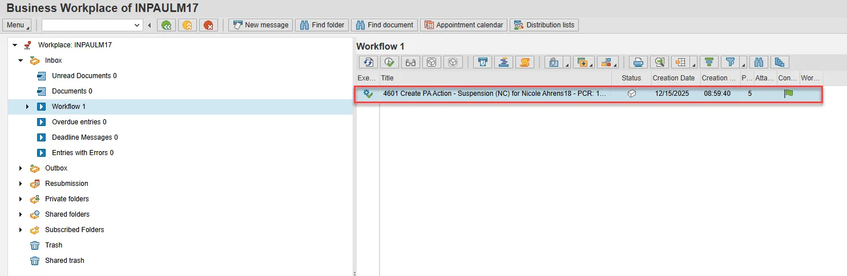Click the green stacked funnel icon
847x276 pixels.
[709, 62]
